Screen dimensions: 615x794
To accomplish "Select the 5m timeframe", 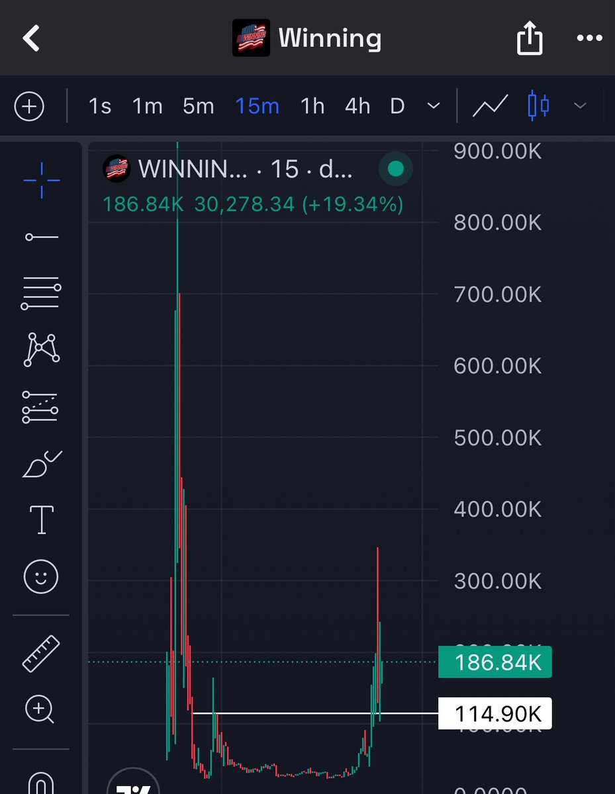I will [x=199, y=106].
